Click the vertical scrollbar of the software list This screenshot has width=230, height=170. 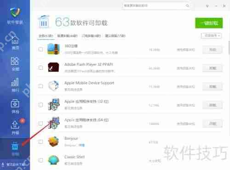[x=229, y=47]
